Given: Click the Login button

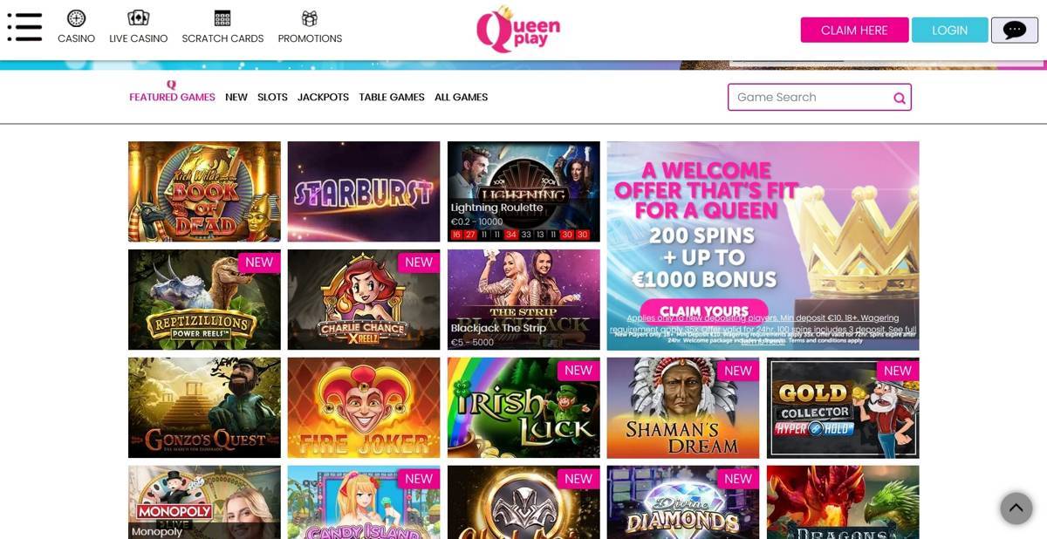Looking at the screenshot, I should [949, 30].
